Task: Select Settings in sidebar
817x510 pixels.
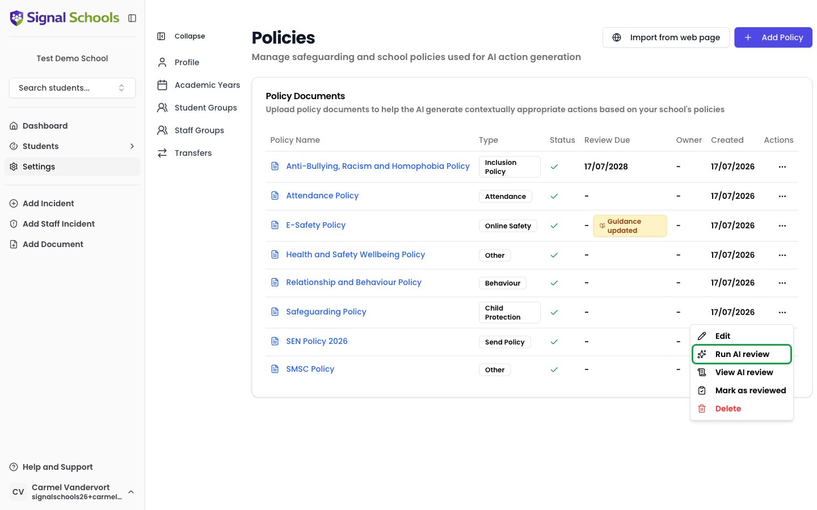Action: [x=72, y=167]
